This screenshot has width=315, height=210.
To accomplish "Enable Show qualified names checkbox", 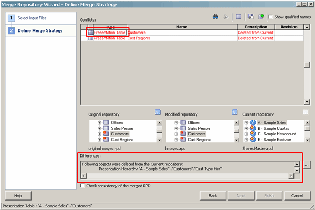I will (270, 17).
